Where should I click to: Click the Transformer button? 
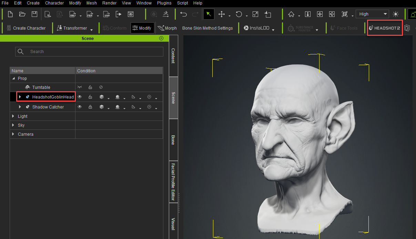72,28
